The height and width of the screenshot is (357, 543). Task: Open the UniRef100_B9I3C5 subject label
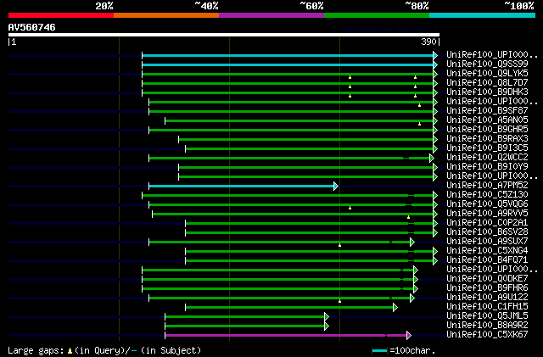pos(487,148)
